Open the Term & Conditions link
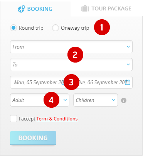The image size is (143, 156). pos(57,119)
